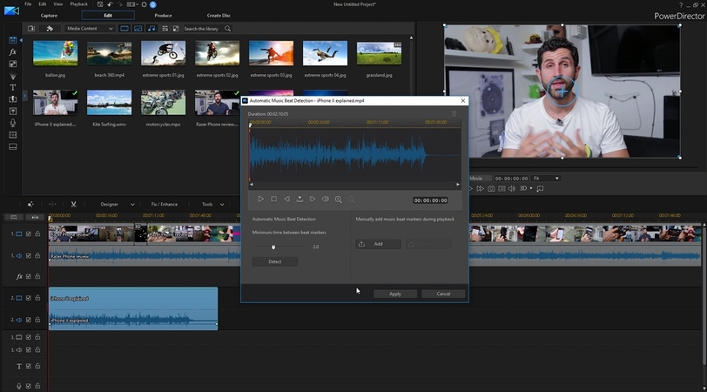Toggle the title T track enable checkbox
The height and width of the screenshot is (392, 707).
pos(29,366)
